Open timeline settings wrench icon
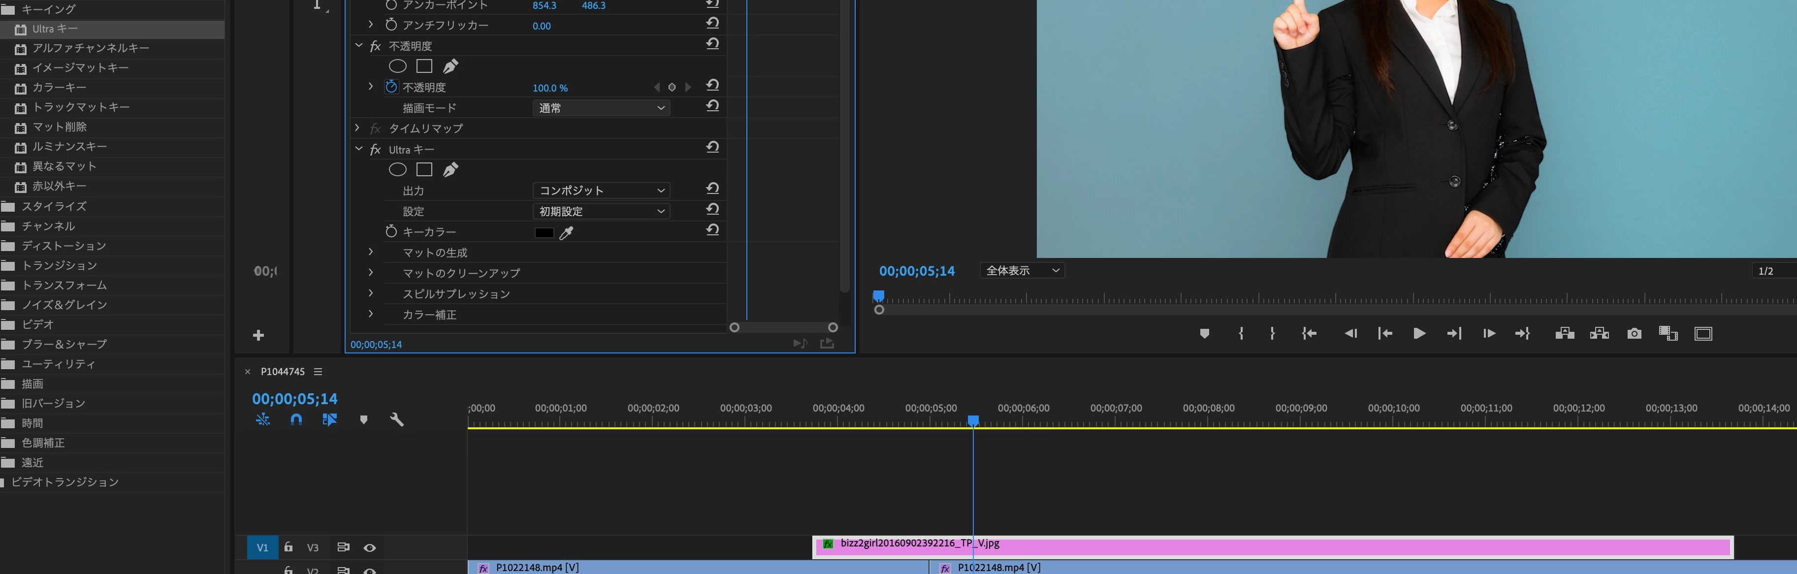This screenshot has height=574, width=1797. point(396,420)
